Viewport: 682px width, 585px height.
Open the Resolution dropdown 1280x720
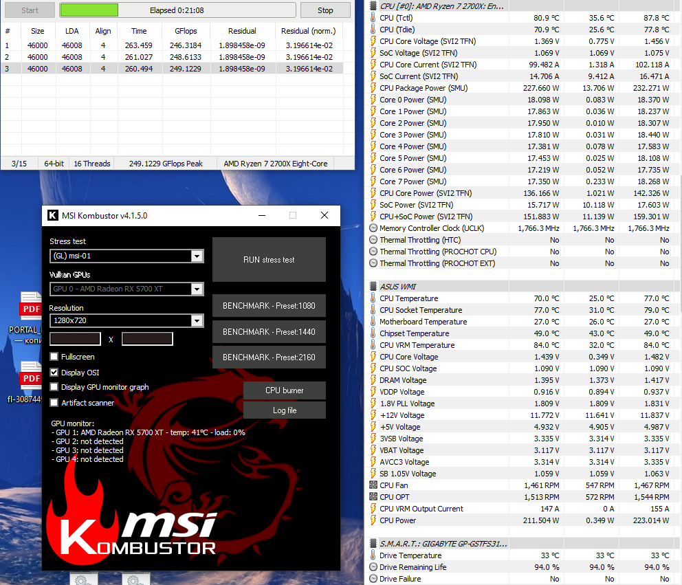[x=126, y=320]
